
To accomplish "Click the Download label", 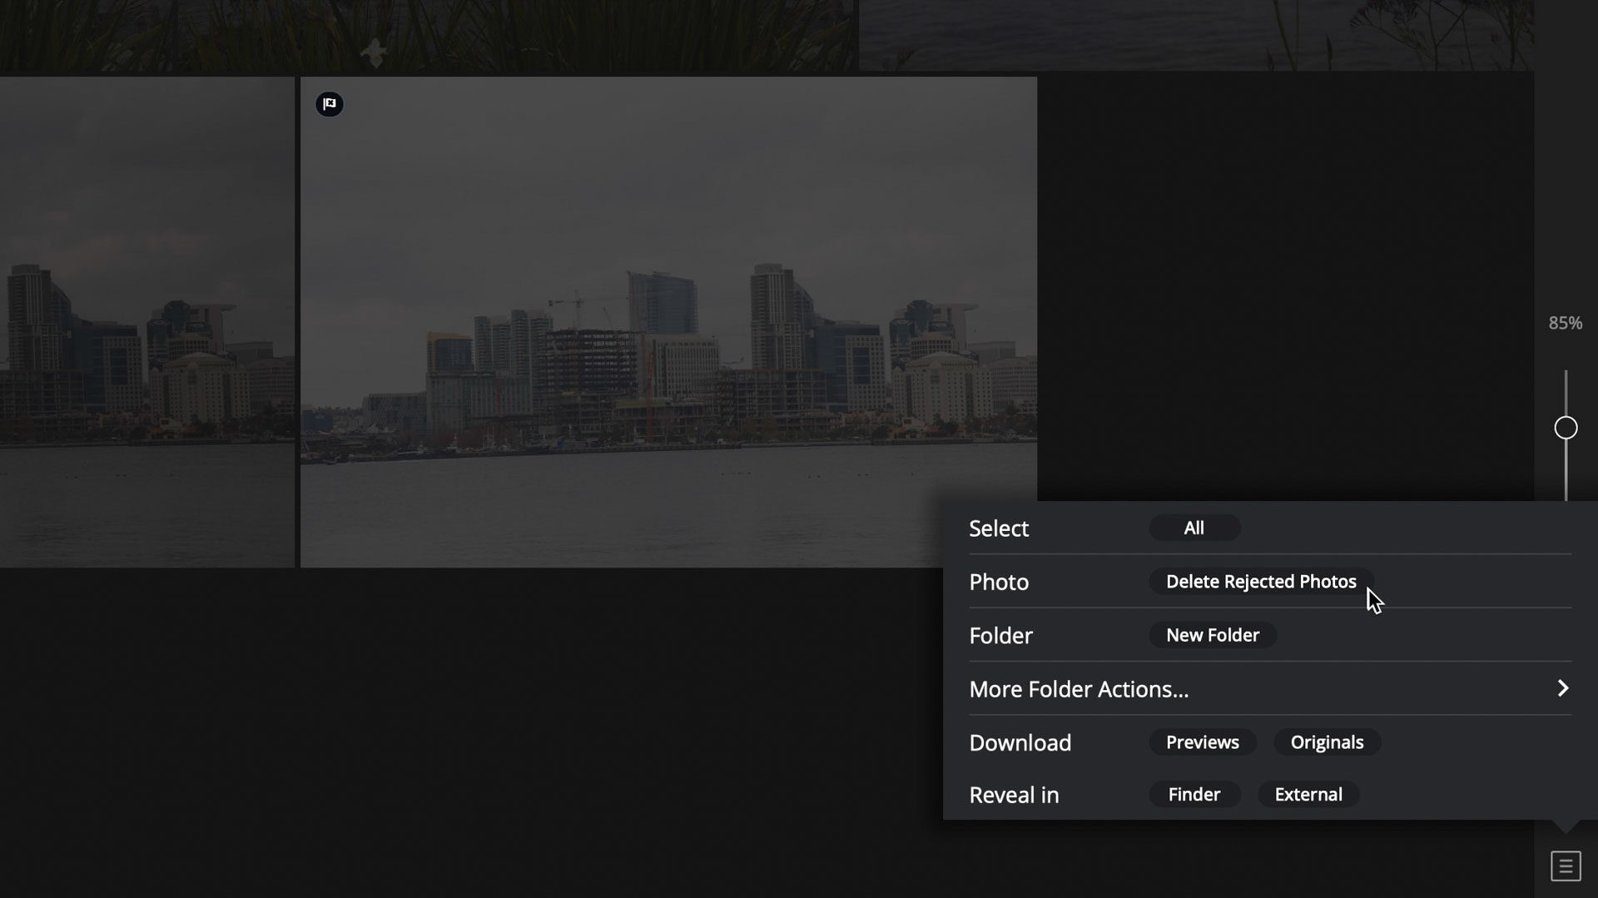I will (1020, 742).
